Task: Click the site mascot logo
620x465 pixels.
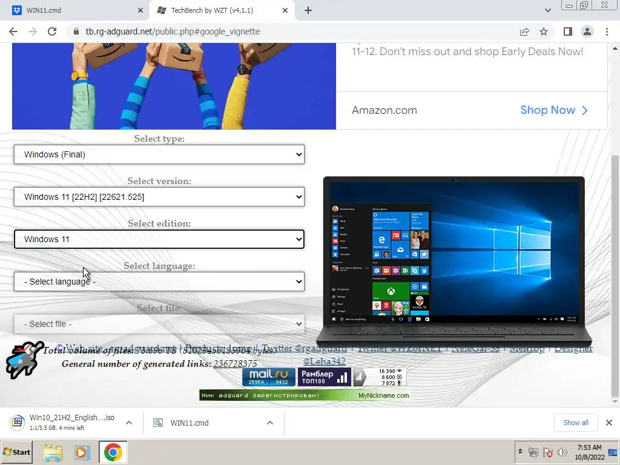Action: coord(24,360)
